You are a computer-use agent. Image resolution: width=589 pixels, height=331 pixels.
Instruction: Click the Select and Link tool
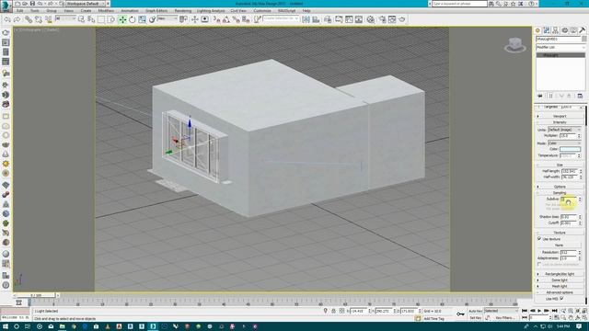coord(29,19)
